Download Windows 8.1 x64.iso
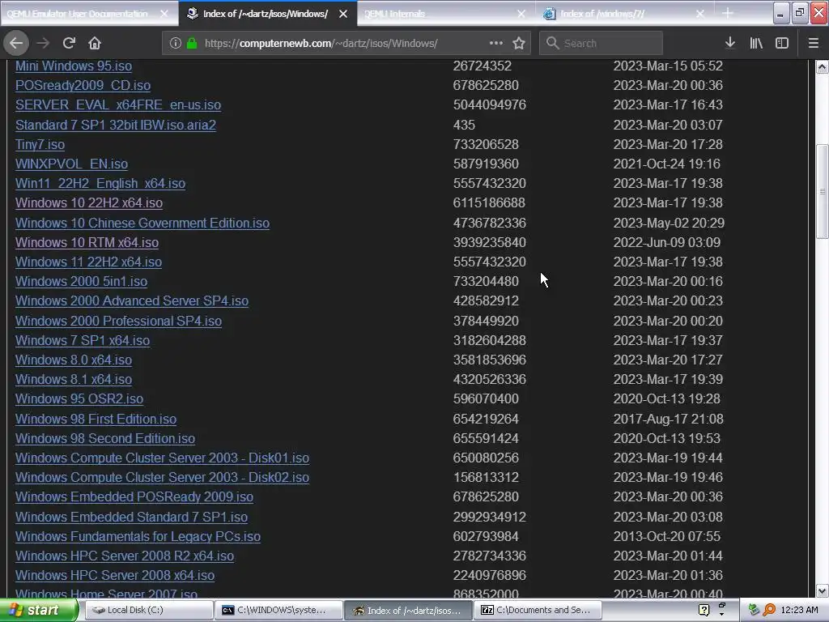 point(74,380)
